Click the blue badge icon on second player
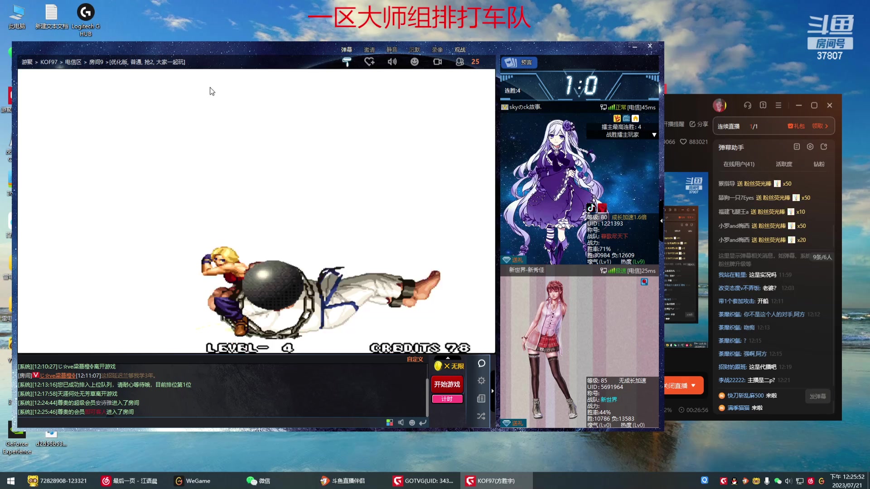The width and height of the screenshot is (870, 489). (x=644, y=282)
